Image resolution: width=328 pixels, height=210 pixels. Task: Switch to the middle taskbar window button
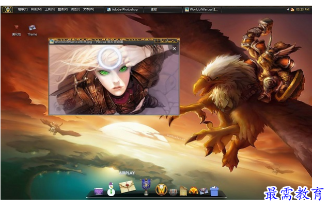click(x=163, y=10)
